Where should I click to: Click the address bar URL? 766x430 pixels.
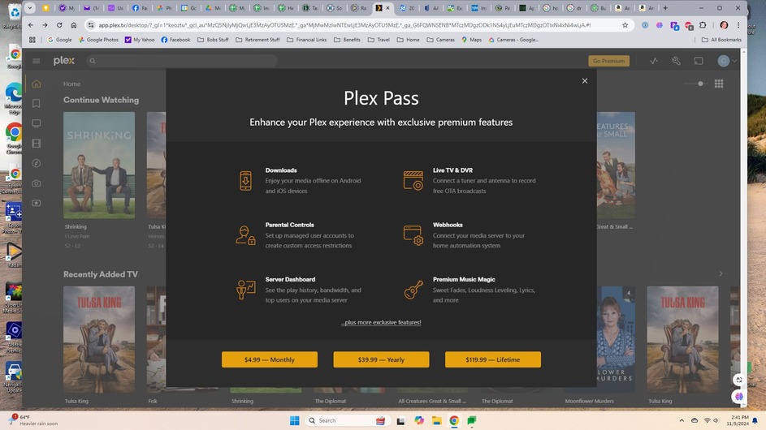point(344,25)
